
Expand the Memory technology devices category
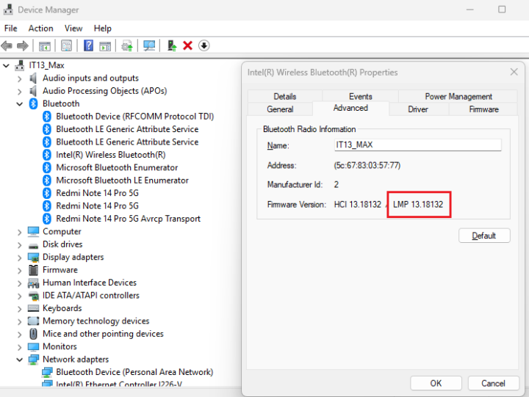point(20,321)
